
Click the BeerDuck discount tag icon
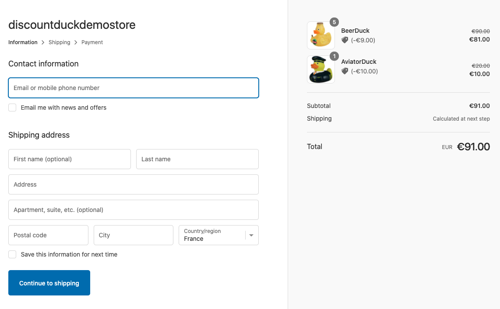point(345,40)
